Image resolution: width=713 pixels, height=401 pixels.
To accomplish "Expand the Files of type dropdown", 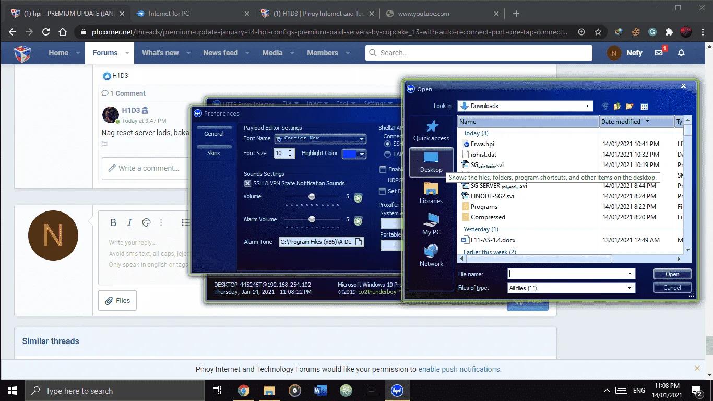I will [630, 288].
